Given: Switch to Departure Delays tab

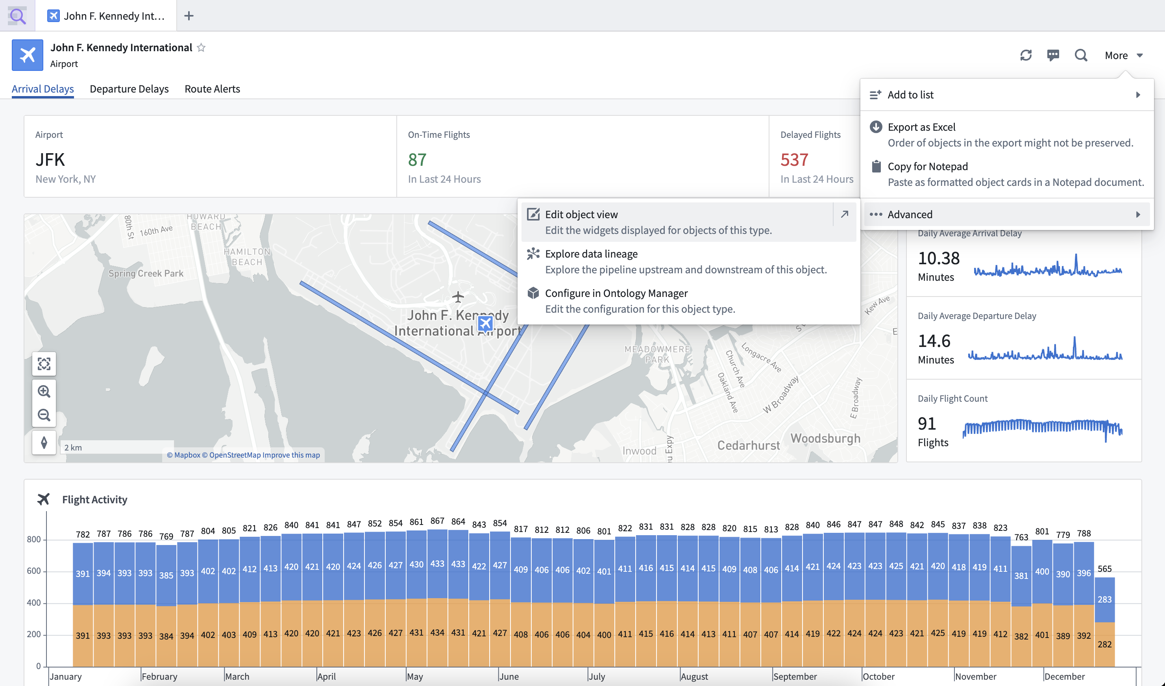Looking at the screenshot, I should (x=129, y=89).
